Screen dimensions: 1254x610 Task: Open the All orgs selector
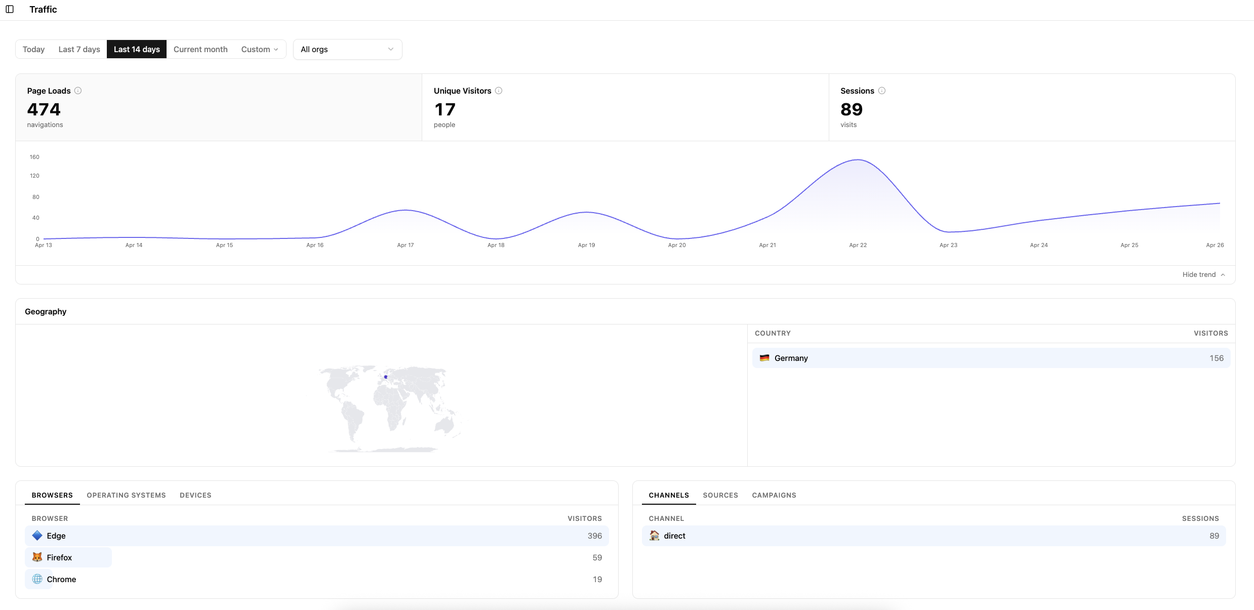[x=347, y=49]
